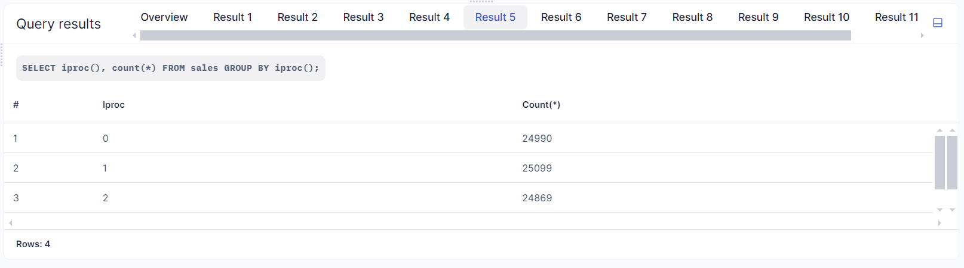Open the Result 1 tab
Screen dimensions: 964x268
232,17
